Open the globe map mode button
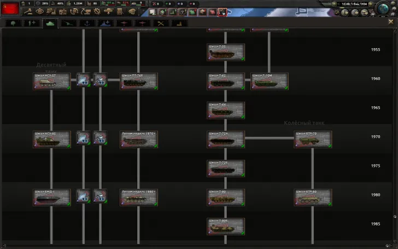The width and height of the screenshot is (398, 249). [383, 9]
